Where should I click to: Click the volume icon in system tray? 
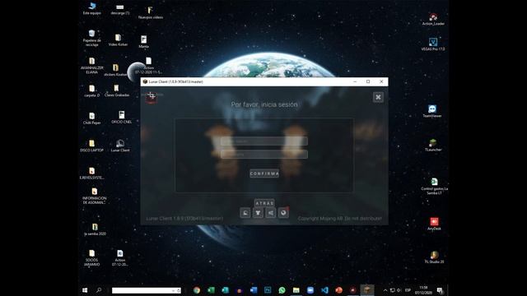(399, 290)
